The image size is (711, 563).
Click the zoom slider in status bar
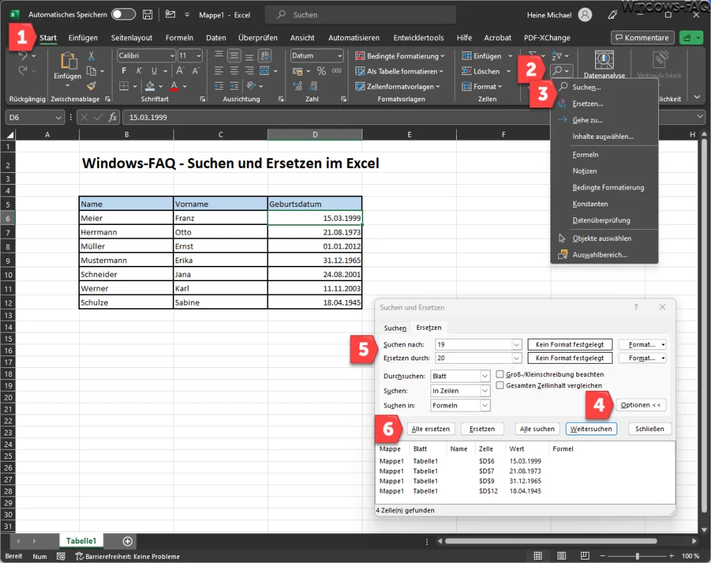click(637, 556)
